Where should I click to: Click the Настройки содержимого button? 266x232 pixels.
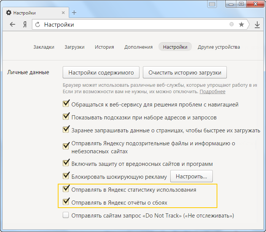[101, 73]
